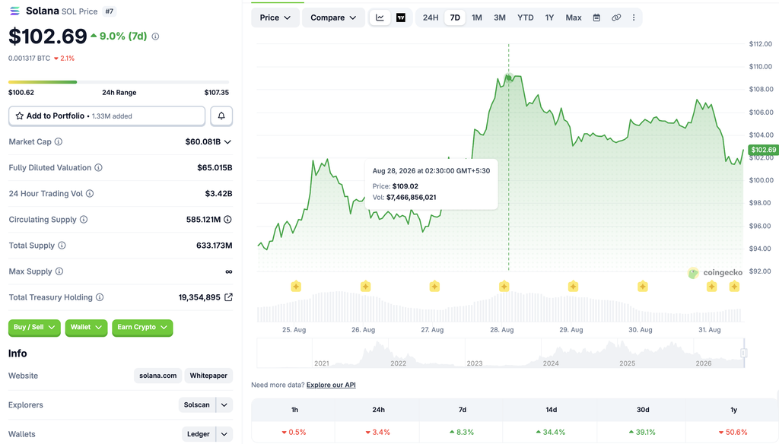The image size is (779, 444).
Task: Click the 14d 34.4% value
Action: [x=551, y=432]
